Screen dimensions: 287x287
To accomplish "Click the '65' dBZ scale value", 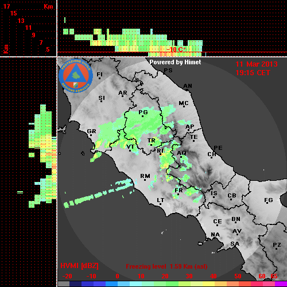I will (x=274, y=276).
